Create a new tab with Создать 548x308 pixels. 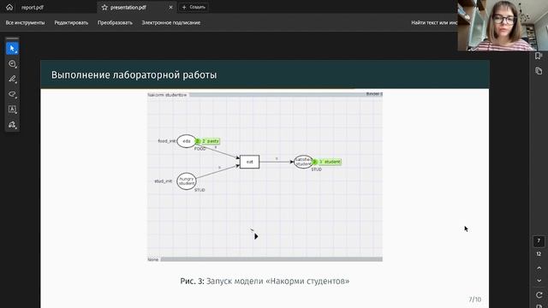(194, 8)
